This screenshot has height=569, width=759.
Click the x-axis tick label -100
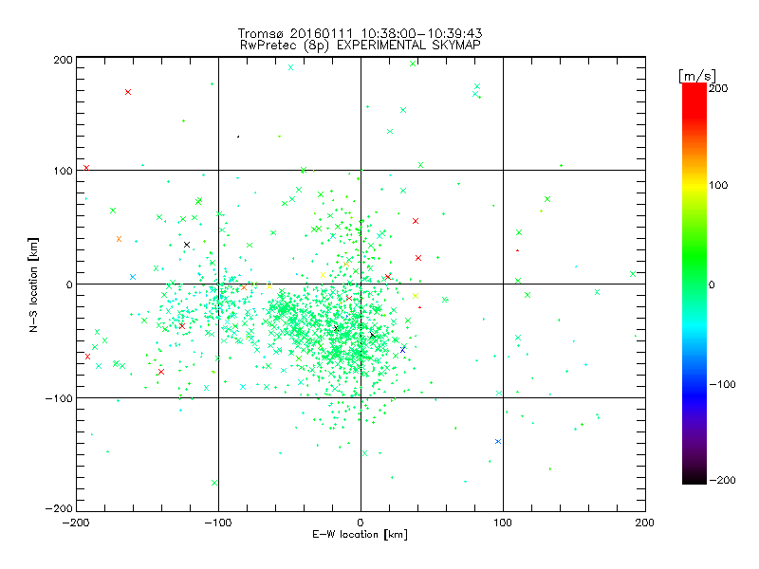coord(218,523)
